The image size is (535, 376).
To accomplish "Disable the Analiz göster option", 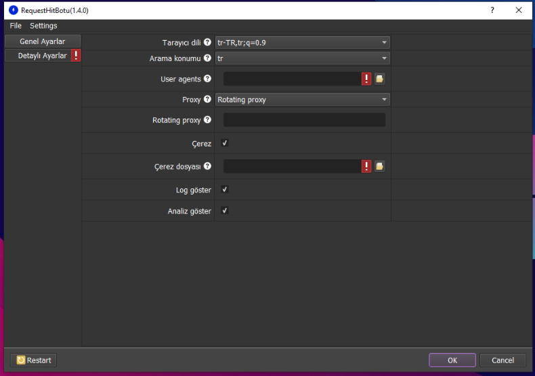I will coord(225,211).
